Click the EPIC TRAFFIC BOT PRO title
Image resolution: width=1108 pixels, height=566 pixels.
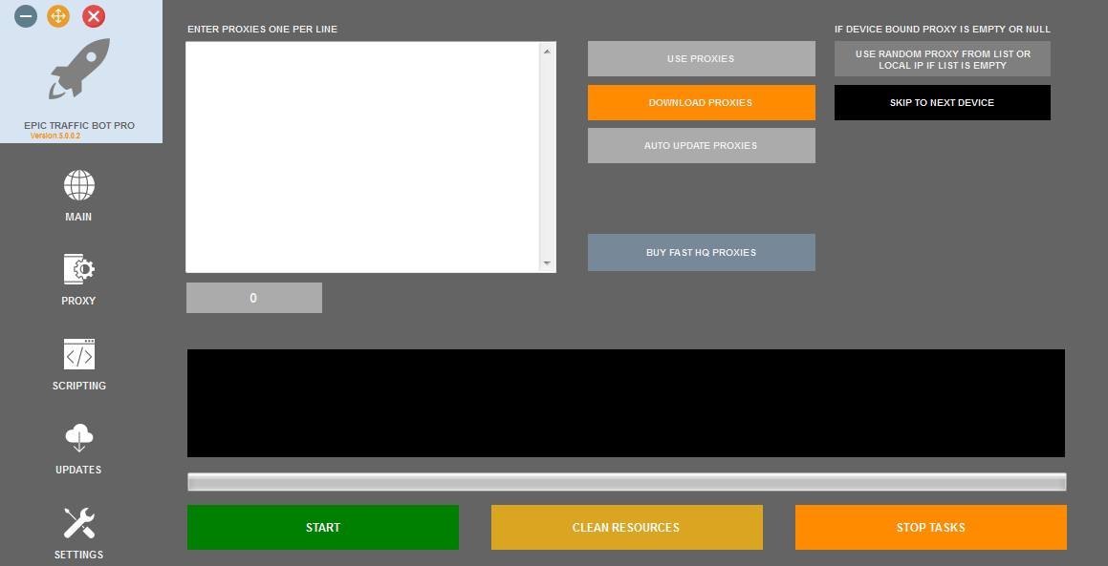(x=79, y=126)
